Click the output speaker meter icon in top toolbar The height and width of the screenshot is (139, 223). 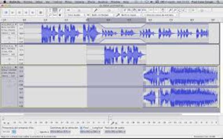69,10
